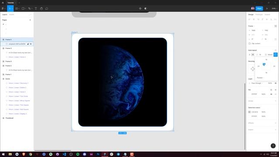Add a stroke with plus icon
Screen dimensions: 279x157
coord(276,101)
